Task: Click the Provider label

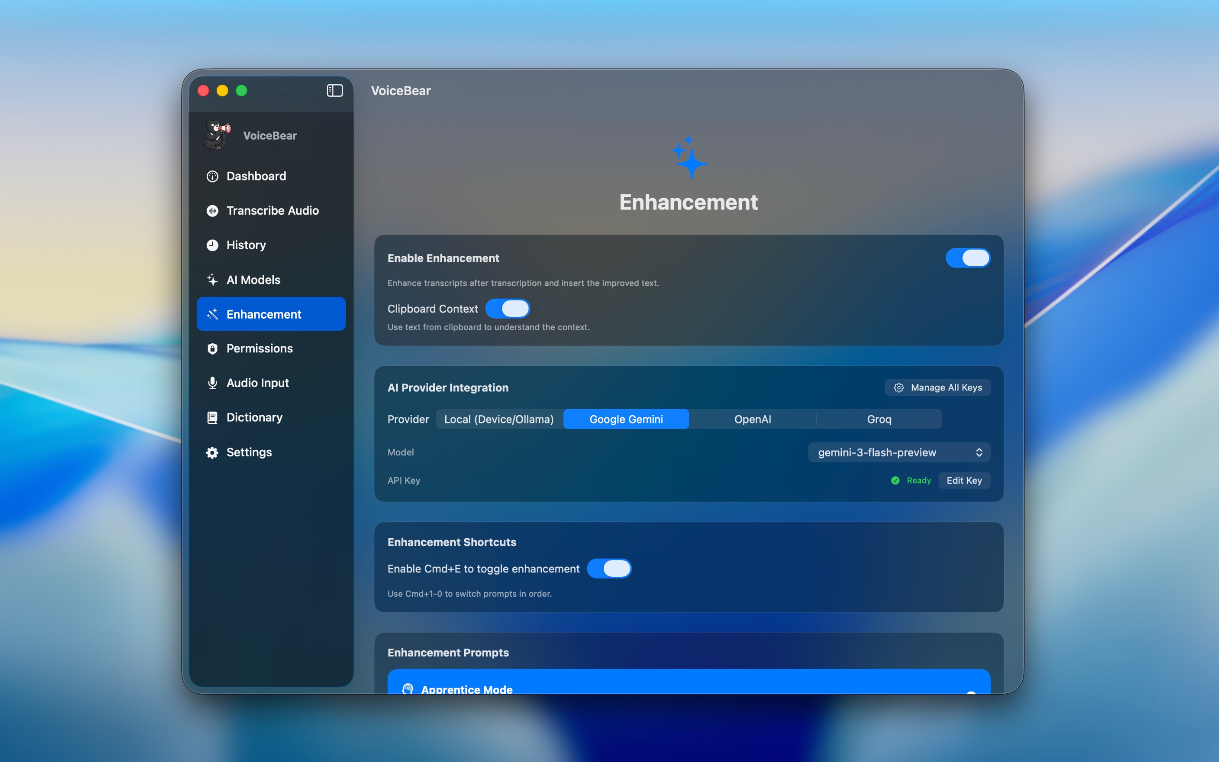Action: (x=408, y=419)
